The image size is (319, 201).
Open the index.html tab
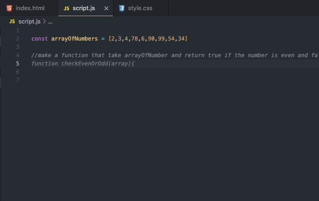pos(30,8)
